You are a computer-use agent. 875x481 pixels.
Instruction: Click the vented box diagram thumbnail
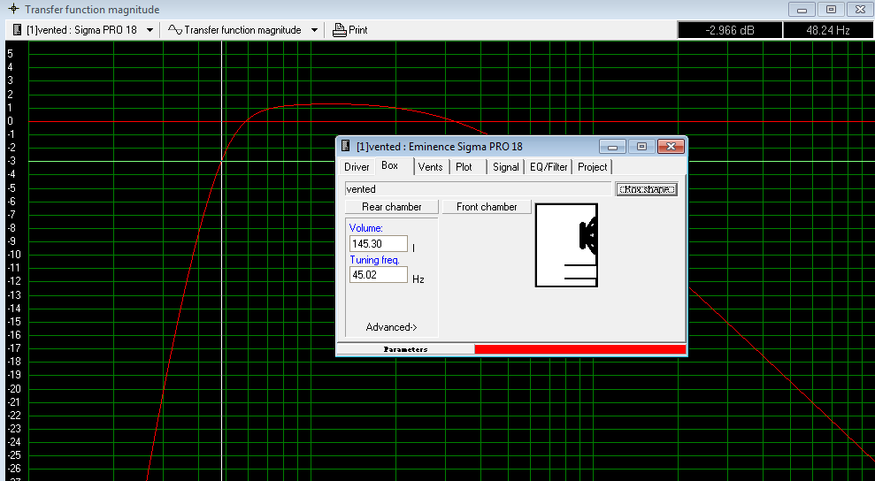pos(566,245)
